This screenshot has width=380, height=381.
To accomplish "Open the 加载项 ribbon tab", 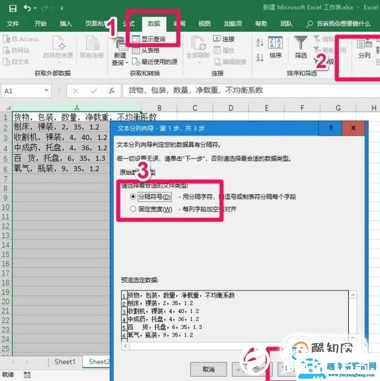I will click(233, 23).
